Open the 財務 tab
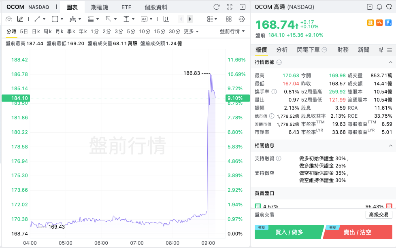Viewport: 396px width, 248px height. [x=343, y=50]
